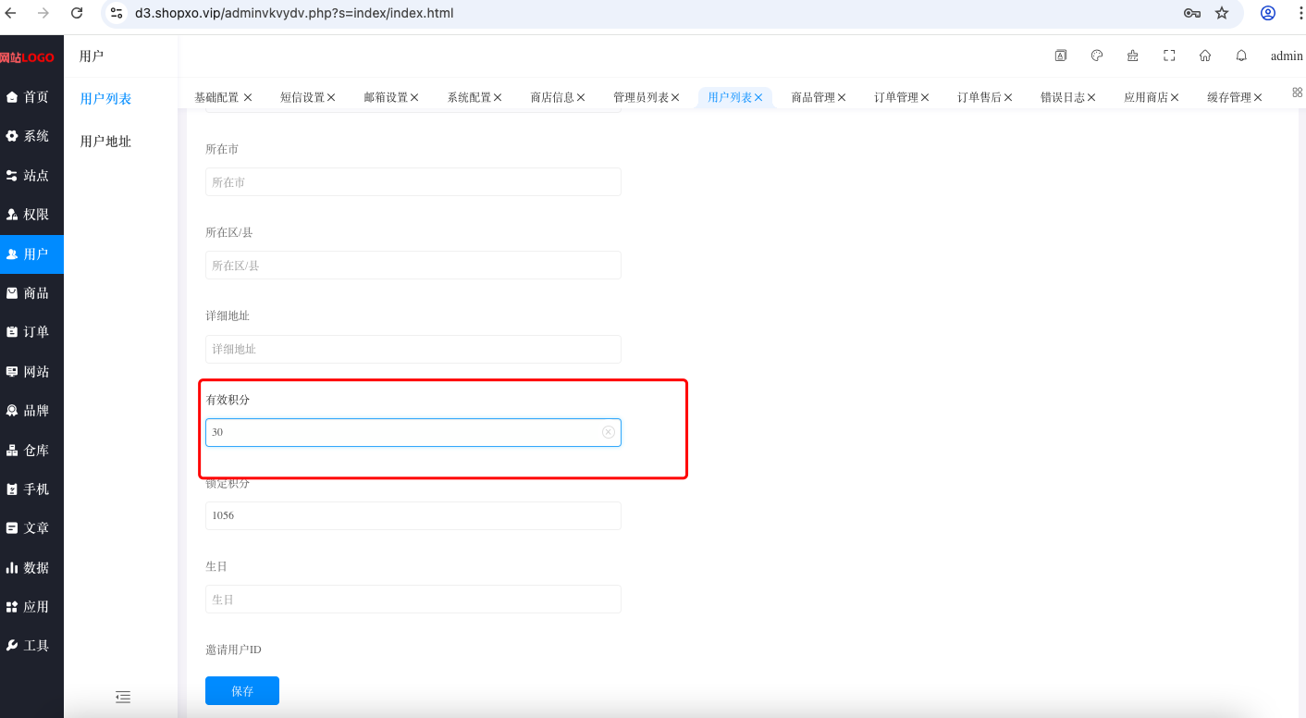Click the 锁定积分 field showing 1056
Screen dimensions: 1306x718
tap(413, 515)
